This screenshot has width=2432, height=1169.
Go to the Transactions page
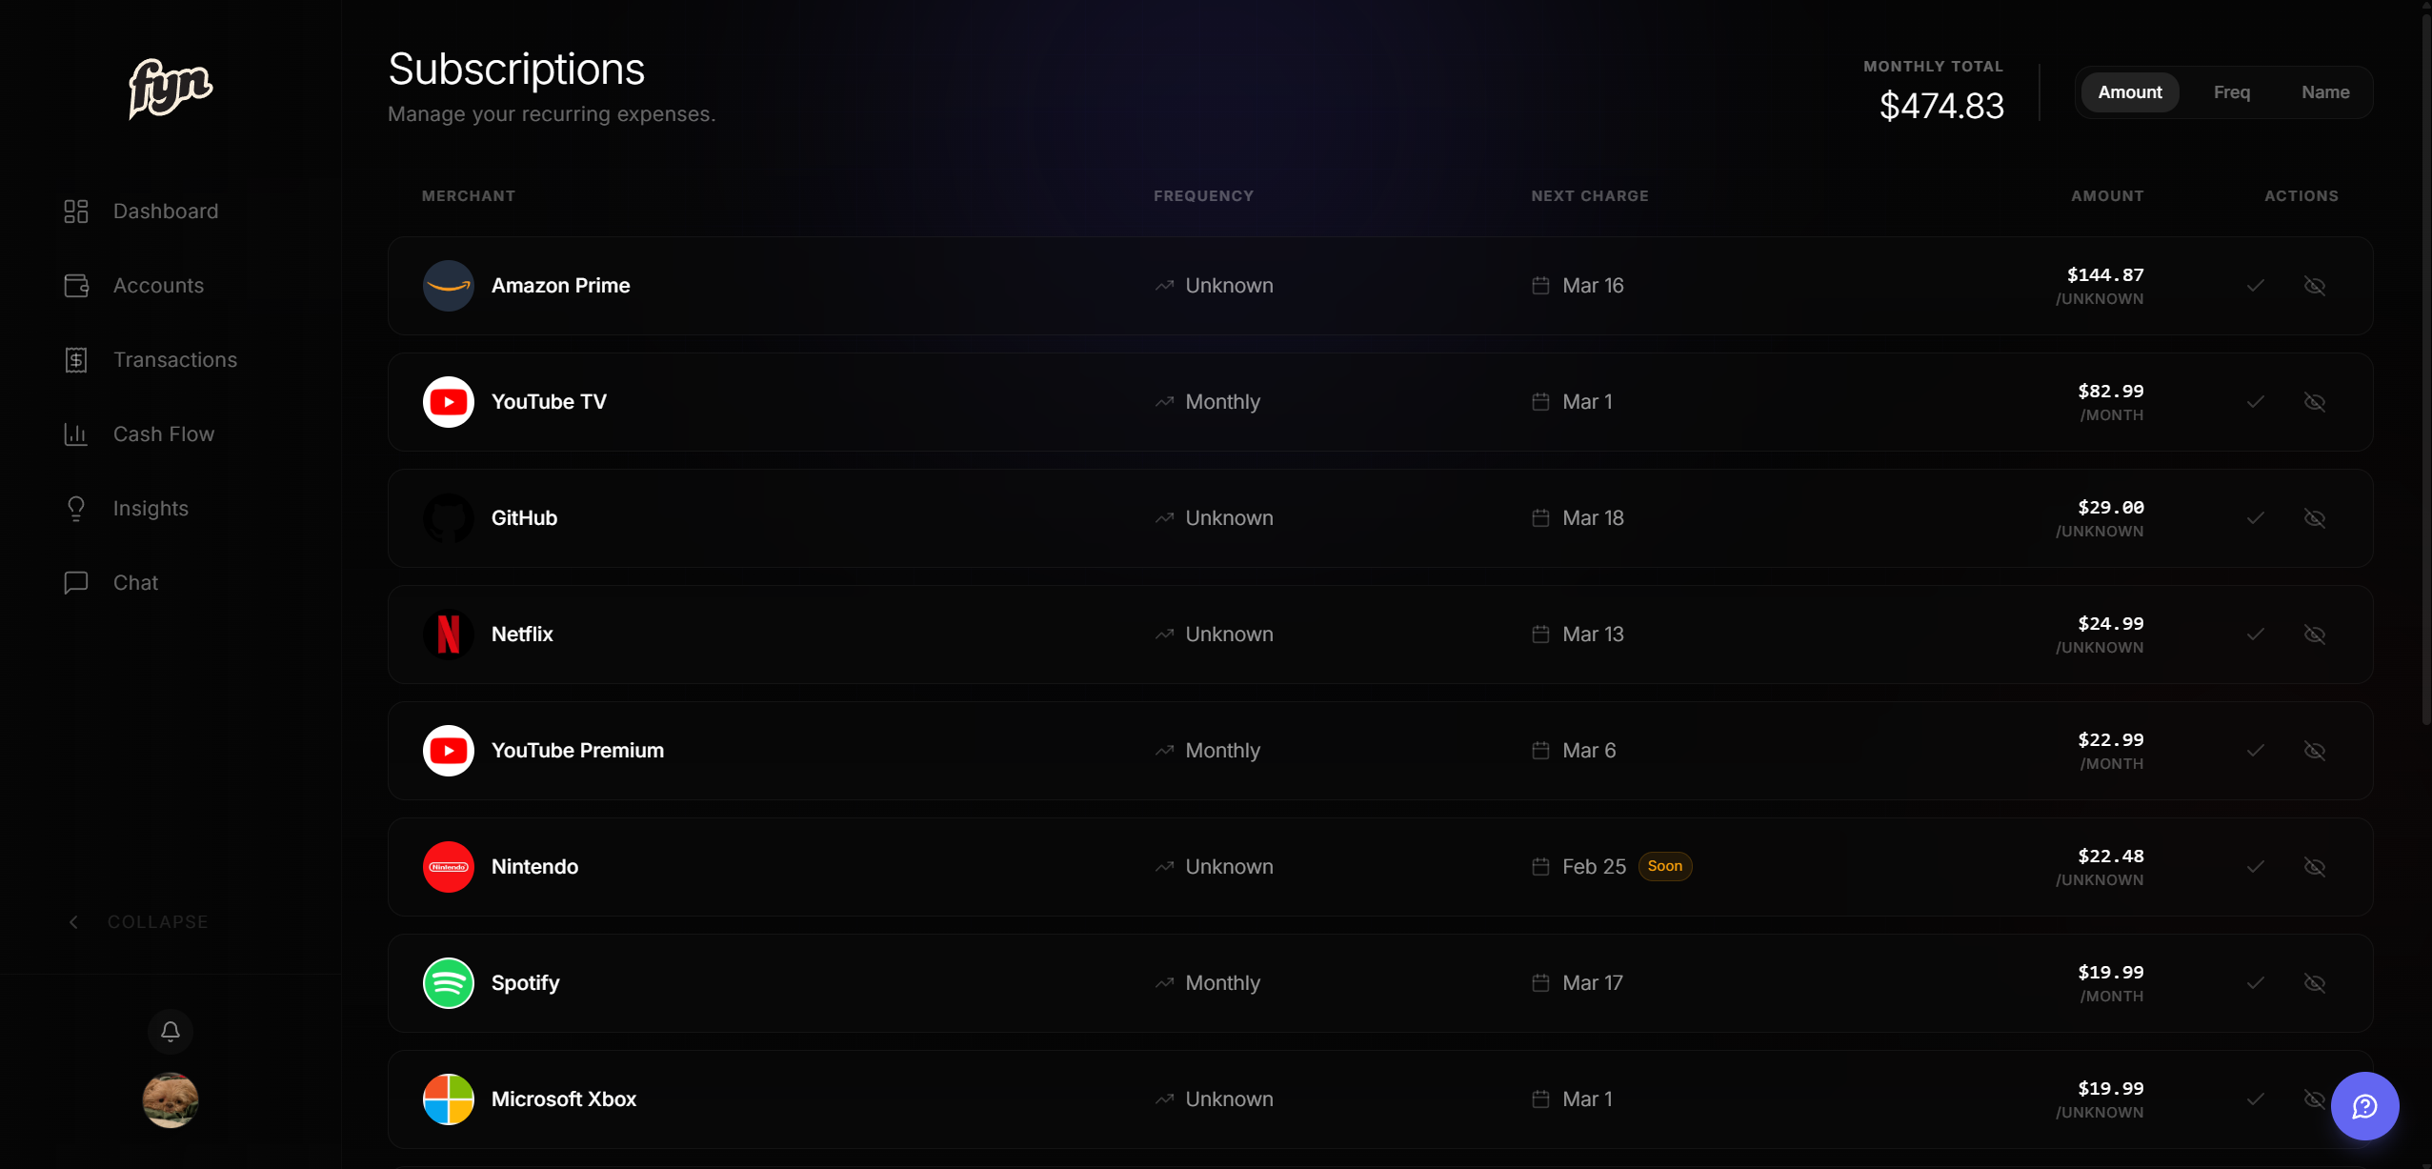(175, 360)
